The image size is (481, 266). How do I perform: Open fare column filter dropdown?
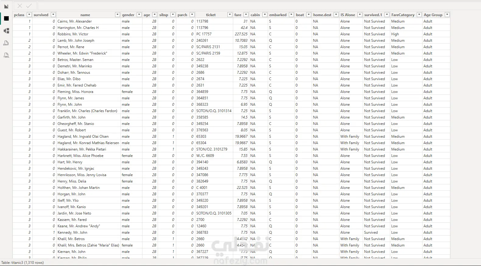246,15
